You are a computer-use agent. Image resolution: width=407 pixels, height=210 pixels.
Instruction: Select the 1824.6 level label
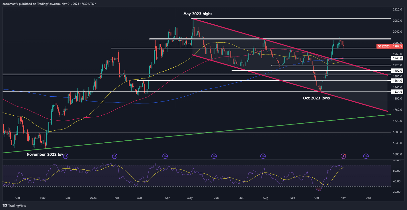[x=397, y=92]
